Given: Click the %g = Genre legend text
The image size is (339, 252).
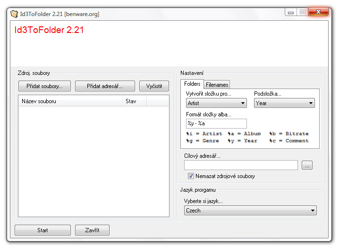Looking at the screenshot, I should [203, 141].
